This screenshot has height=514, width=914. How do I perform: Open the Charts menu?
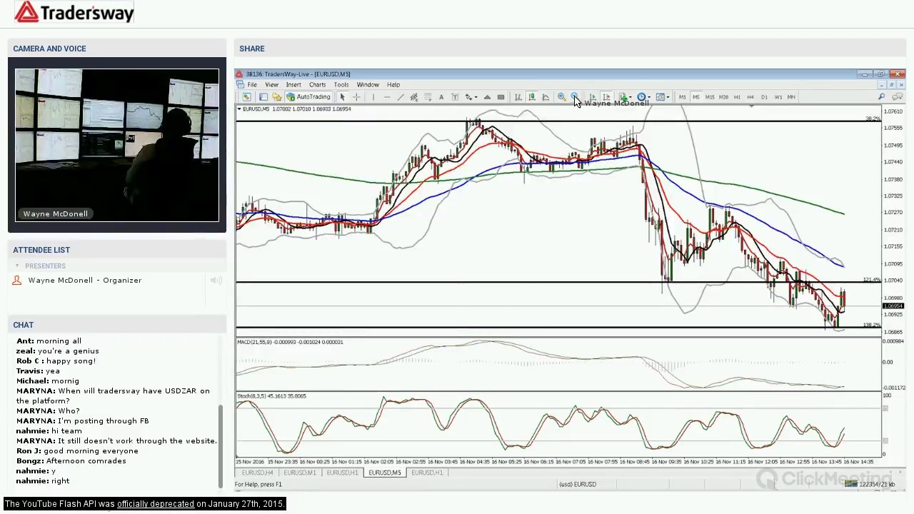point(317,85)
